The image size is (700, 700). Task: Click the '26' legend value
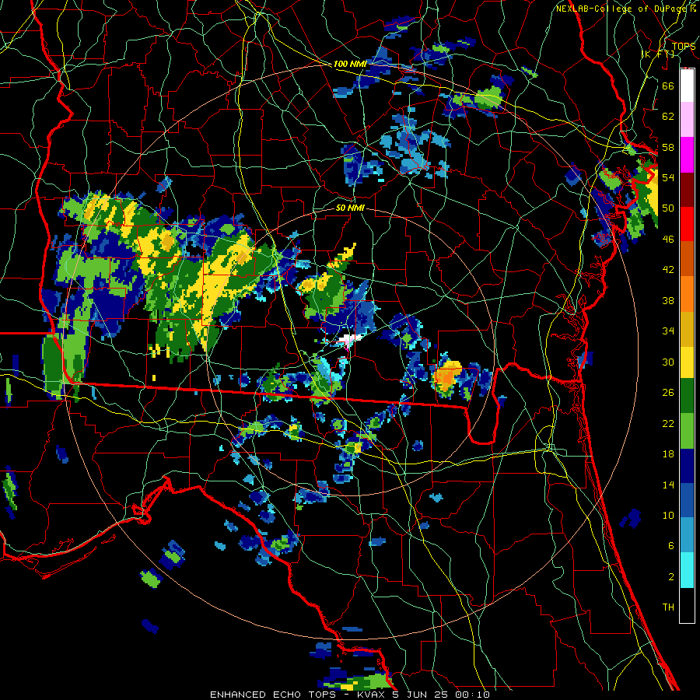point(668,393)
